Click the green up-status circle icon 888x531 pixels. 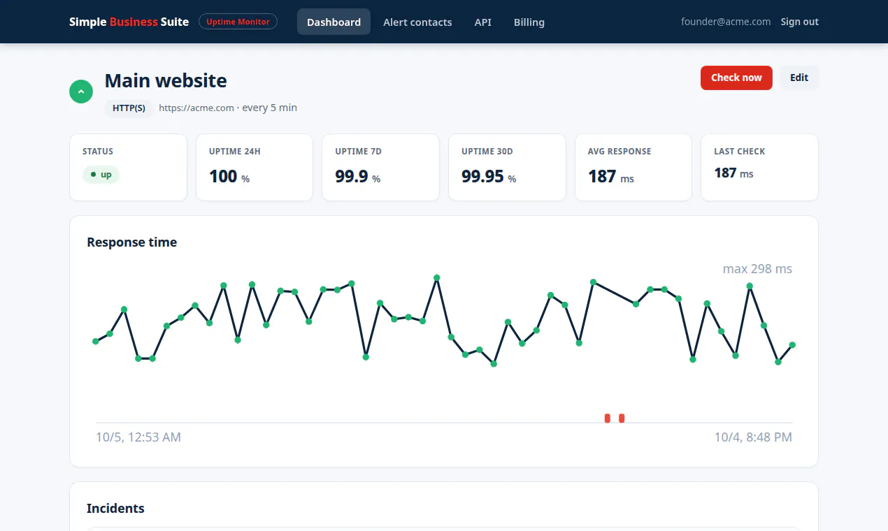pos(81,92)
